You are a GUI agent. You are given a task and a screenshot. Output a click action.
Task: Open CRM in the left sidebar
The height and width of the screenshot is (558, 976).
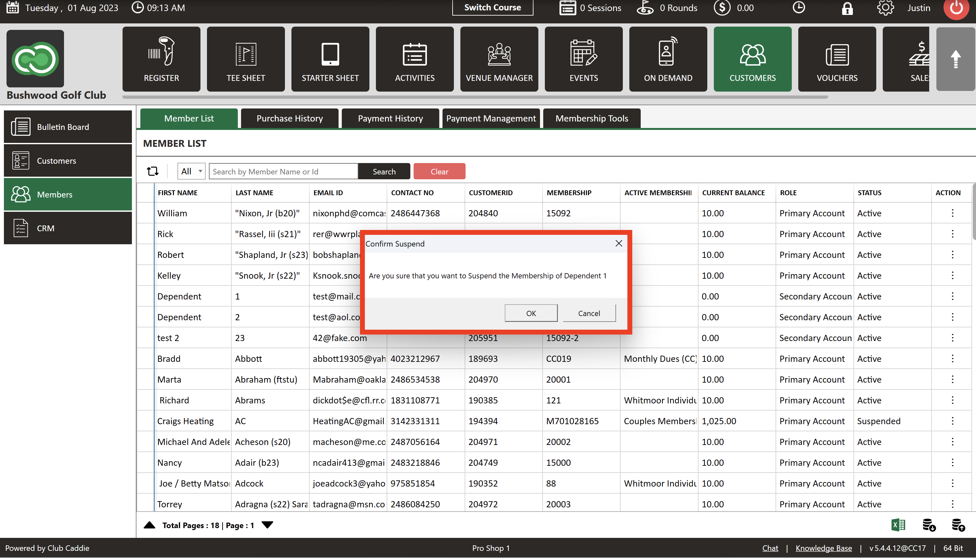(x=68, y=228)
